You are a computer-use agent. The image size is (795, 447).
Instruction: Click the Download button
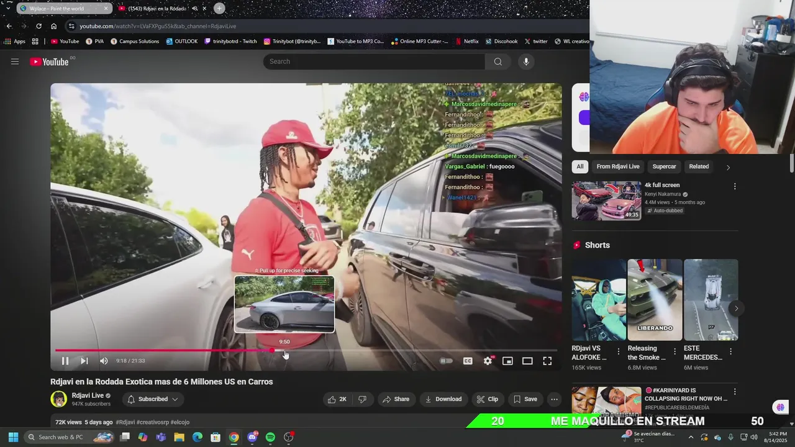point(443,399)
